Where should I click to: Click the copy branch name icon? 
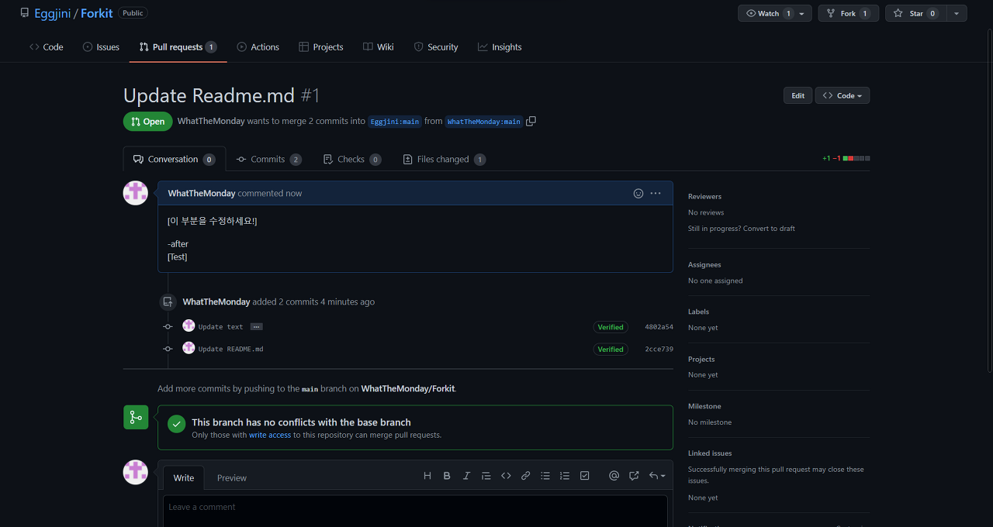[531, 121]
